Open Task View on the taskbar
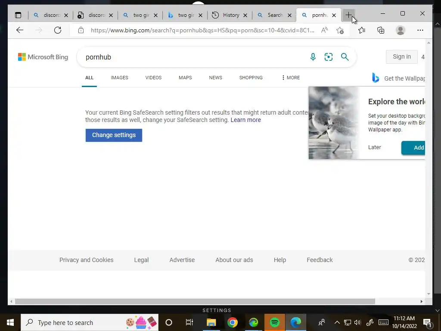Image resolution: width=441 pixels, height=331 pixels. pos(189,322)
